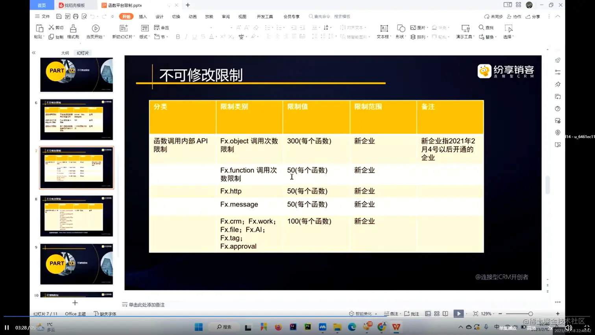Collapse the ribbon with the chevron
595x335 pixels.
(558, 17)
